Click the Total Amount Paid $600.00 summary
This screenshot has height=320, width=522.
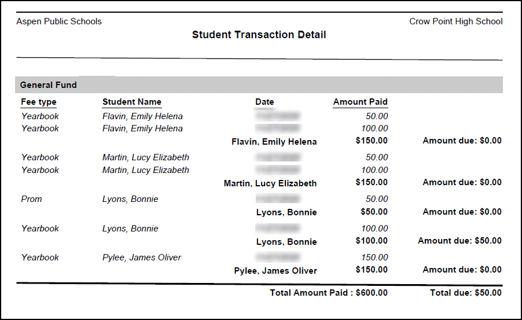329,293
